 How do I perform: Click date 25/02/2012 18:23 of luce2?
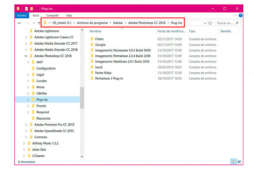click(170, 67)
